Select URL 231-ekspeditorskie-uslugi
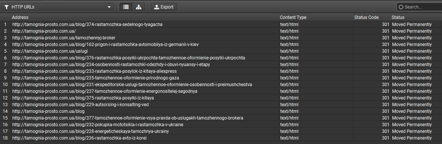Image resolution: width=442 pixels, height=144 pixels. [x=132, y=85]
